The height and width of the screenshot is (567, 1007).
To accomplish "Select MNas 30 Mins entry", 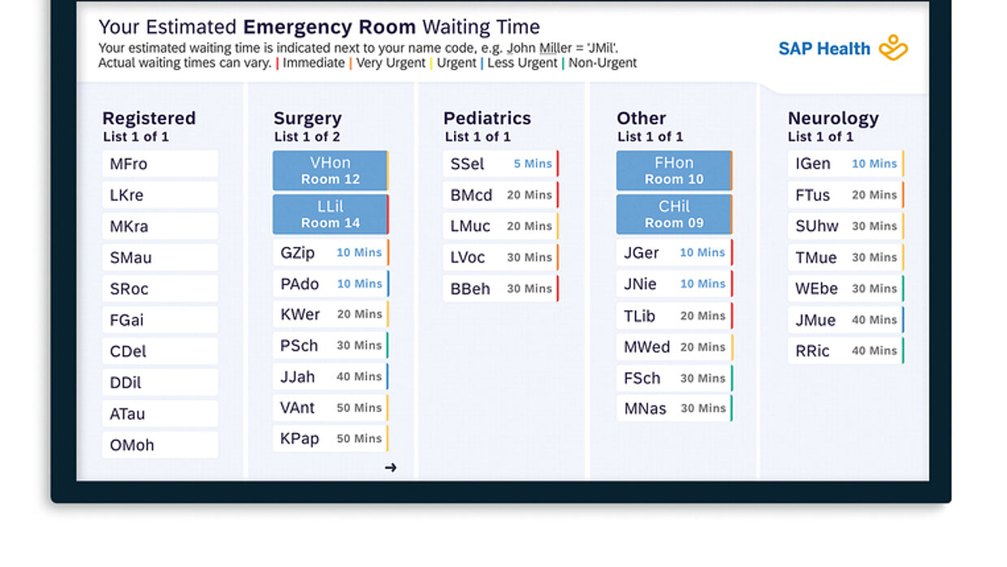I will (x=674, y=409).
